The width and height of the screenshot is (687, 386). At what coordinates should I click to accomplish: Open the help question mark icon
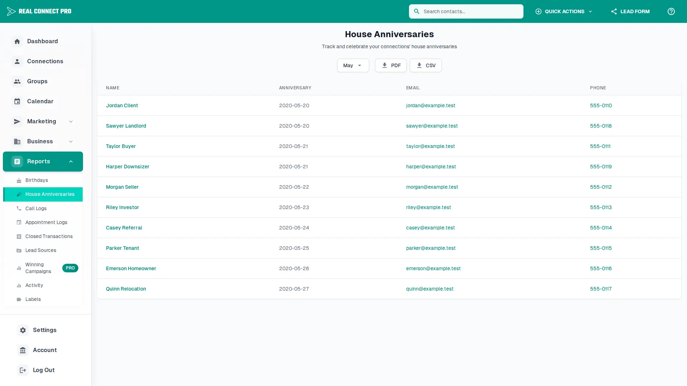671,11
